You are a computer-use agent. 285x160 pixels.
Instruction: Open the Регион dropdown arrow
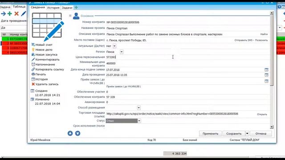click(122, 52)
